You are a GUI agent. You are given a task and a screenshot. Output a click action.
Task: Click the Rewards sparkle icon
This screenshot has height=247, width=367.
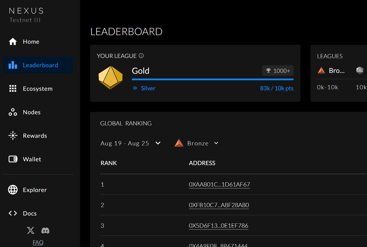(13, 136)
